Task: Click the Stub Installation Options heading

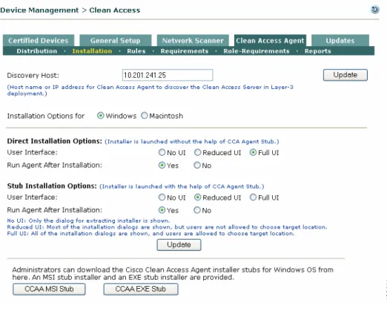Action: 52,186
